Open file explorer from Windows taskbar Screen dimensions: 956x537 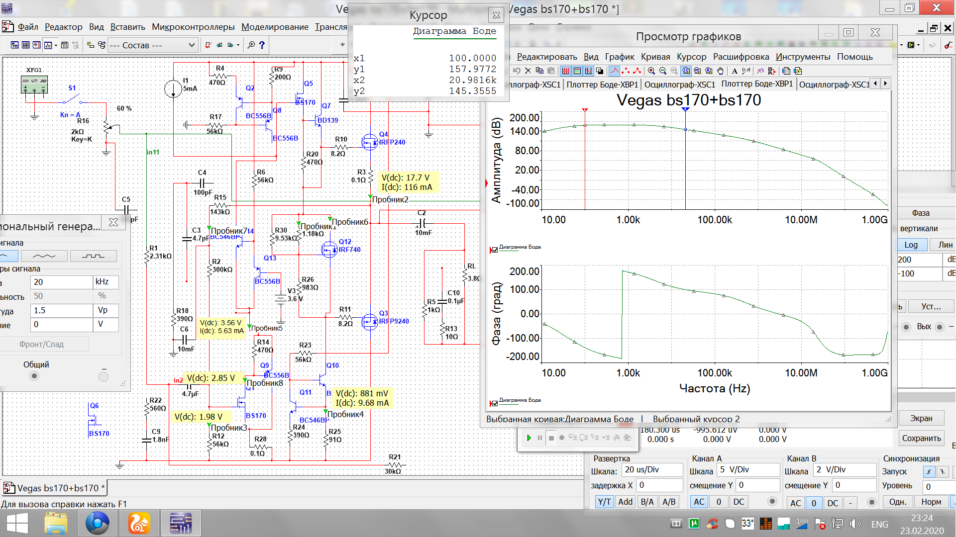click(56, 524)
